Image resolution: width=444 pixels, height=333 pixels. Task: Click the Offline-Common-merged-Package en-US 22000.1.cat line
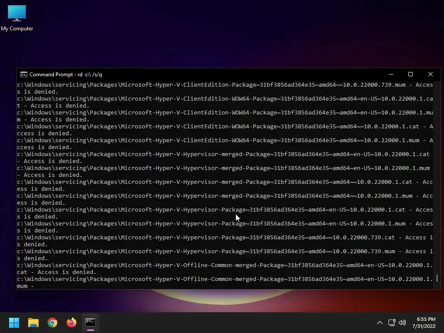pos(225,268)
